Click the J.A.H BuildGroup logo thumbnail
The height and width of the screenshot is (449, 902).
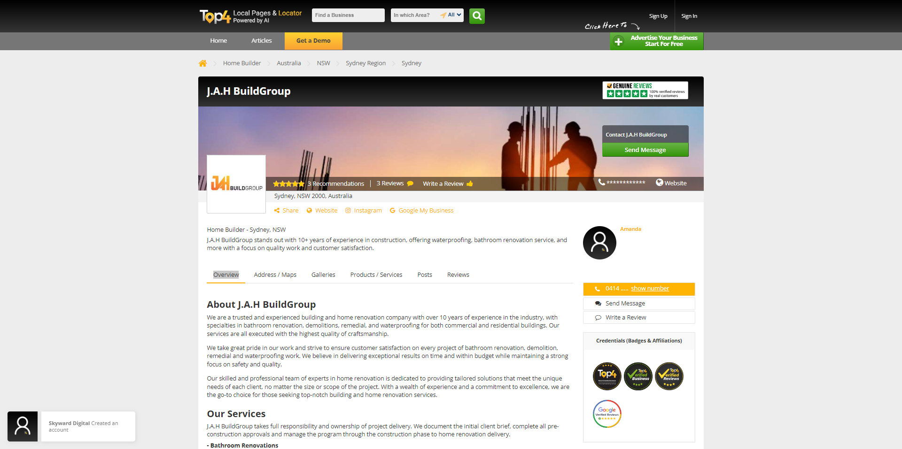[x=236, y=184]
